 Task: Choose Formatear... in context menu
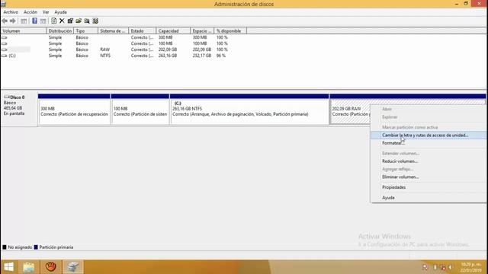point(428,143)
